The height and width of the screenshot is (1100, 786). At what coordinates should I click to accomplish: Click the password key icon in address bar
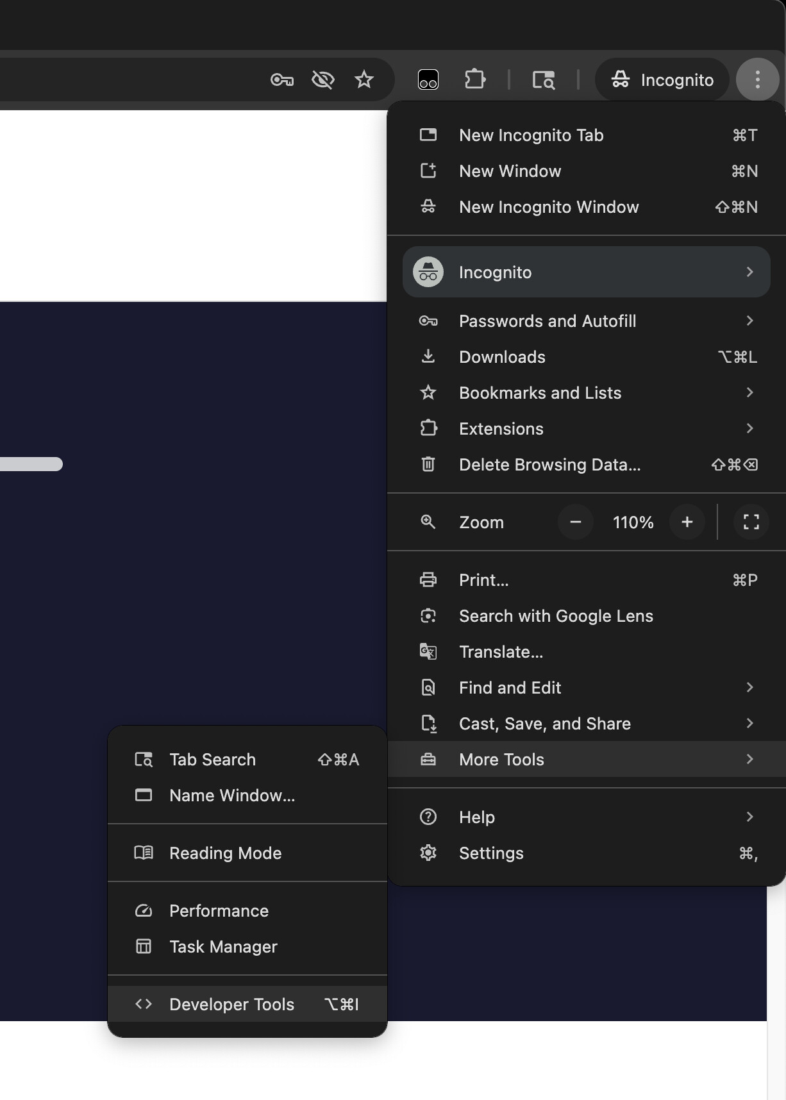click(x=281, y=79)
